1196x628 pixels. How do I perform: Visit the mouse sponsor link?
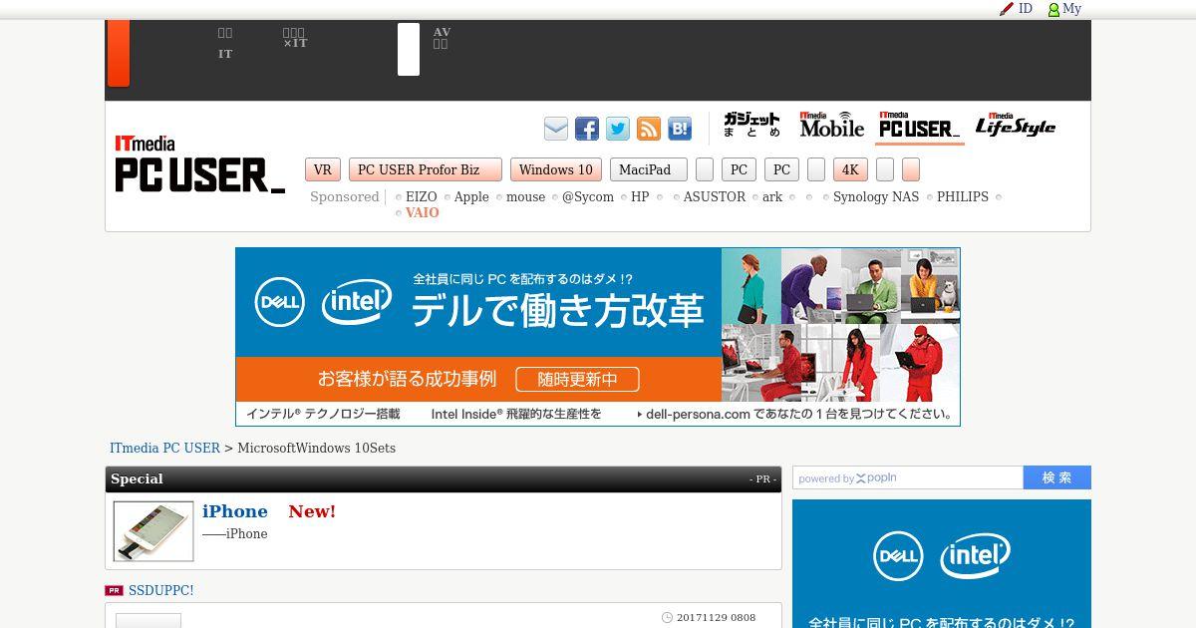pyautogui.click(x=525, y=197)
